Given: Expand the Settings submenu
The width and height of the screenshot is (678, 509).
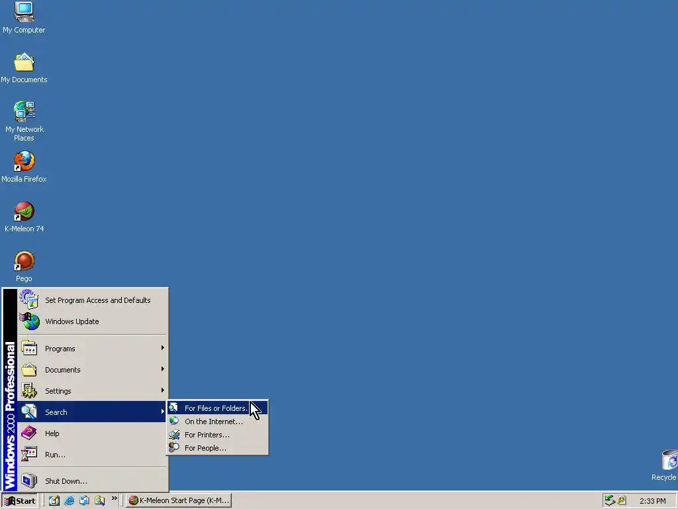Looking at the screenshot, I should (x=93, y=391).
